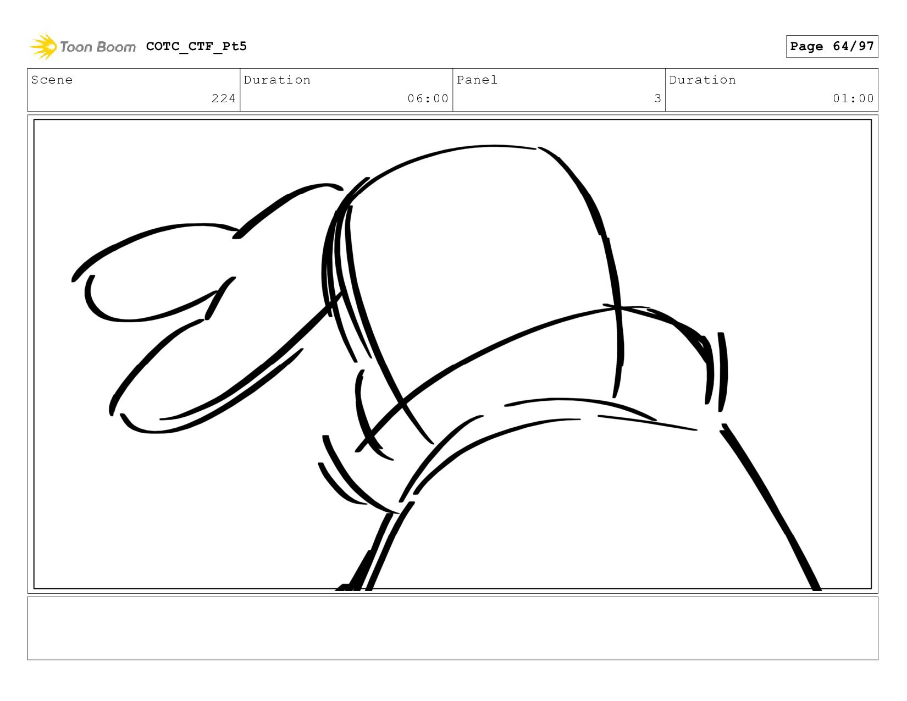Select panel number 3
The width and height of the screenshot is (907, 701).
[657, 98]
